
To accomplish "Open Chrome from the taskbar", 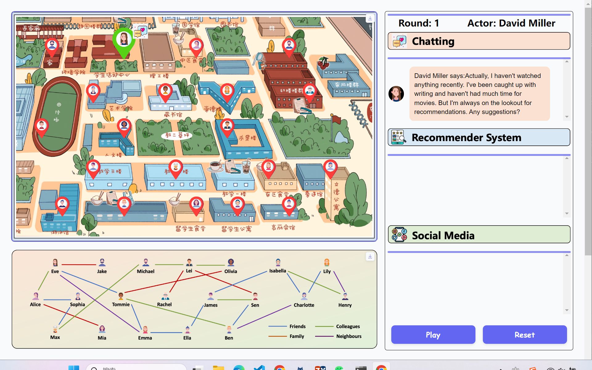I will 279,368.
